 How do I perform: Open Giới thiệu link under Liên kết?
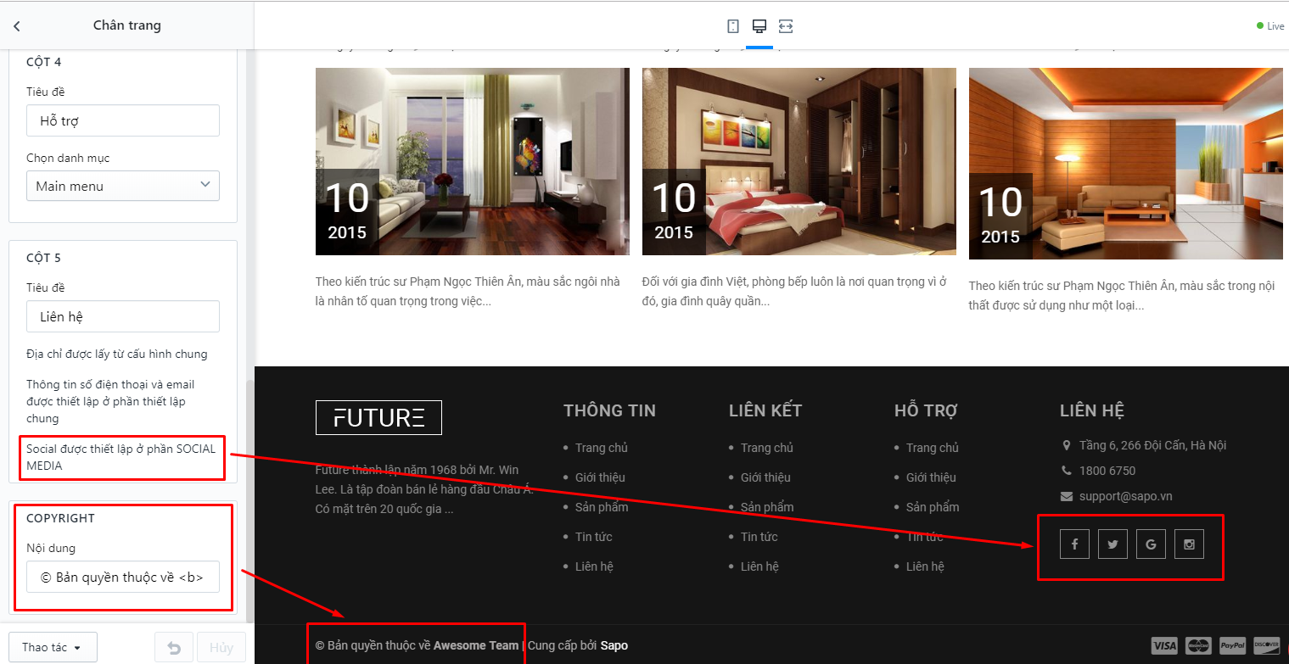765,477
